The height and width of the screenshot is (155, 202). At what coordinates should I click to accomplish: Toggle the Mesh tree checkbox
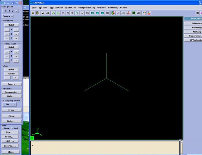pyautogui.click(x=13, y=128)
